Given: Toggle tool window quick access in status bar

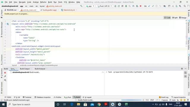Looking at the screenshot, I should (1, 100).
